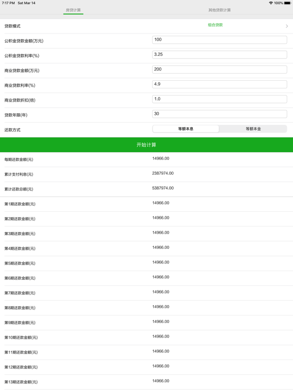Edit the 商业贷款金额 field showing 200

pos(220,70)
